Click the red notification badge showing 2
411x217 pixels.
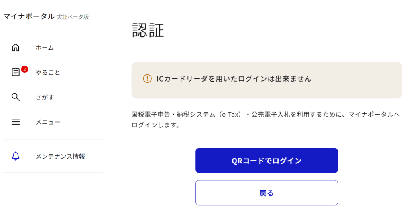pos(24,69)
